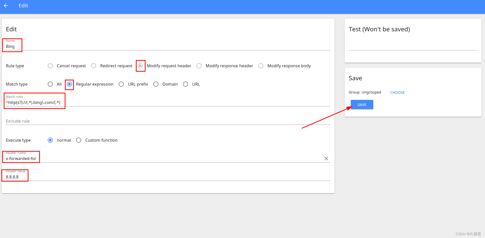Edit Header value field 8.8.8.8
Screen dimensions: 485x238
tap(168, 177)
